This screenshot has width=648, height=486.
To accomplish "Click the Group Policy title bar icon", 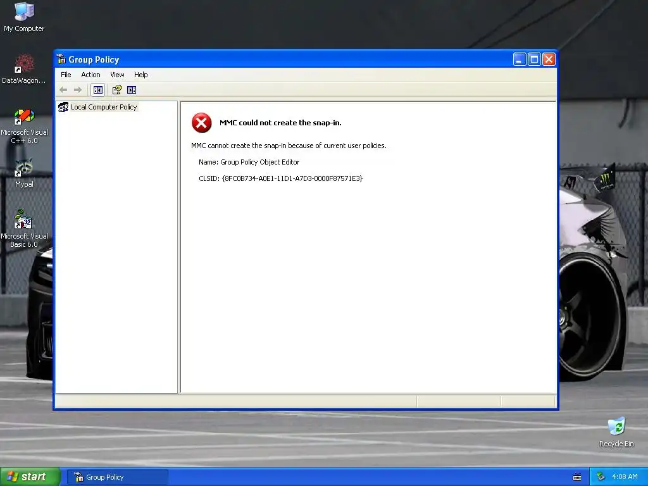I will (x=61, y=59).
